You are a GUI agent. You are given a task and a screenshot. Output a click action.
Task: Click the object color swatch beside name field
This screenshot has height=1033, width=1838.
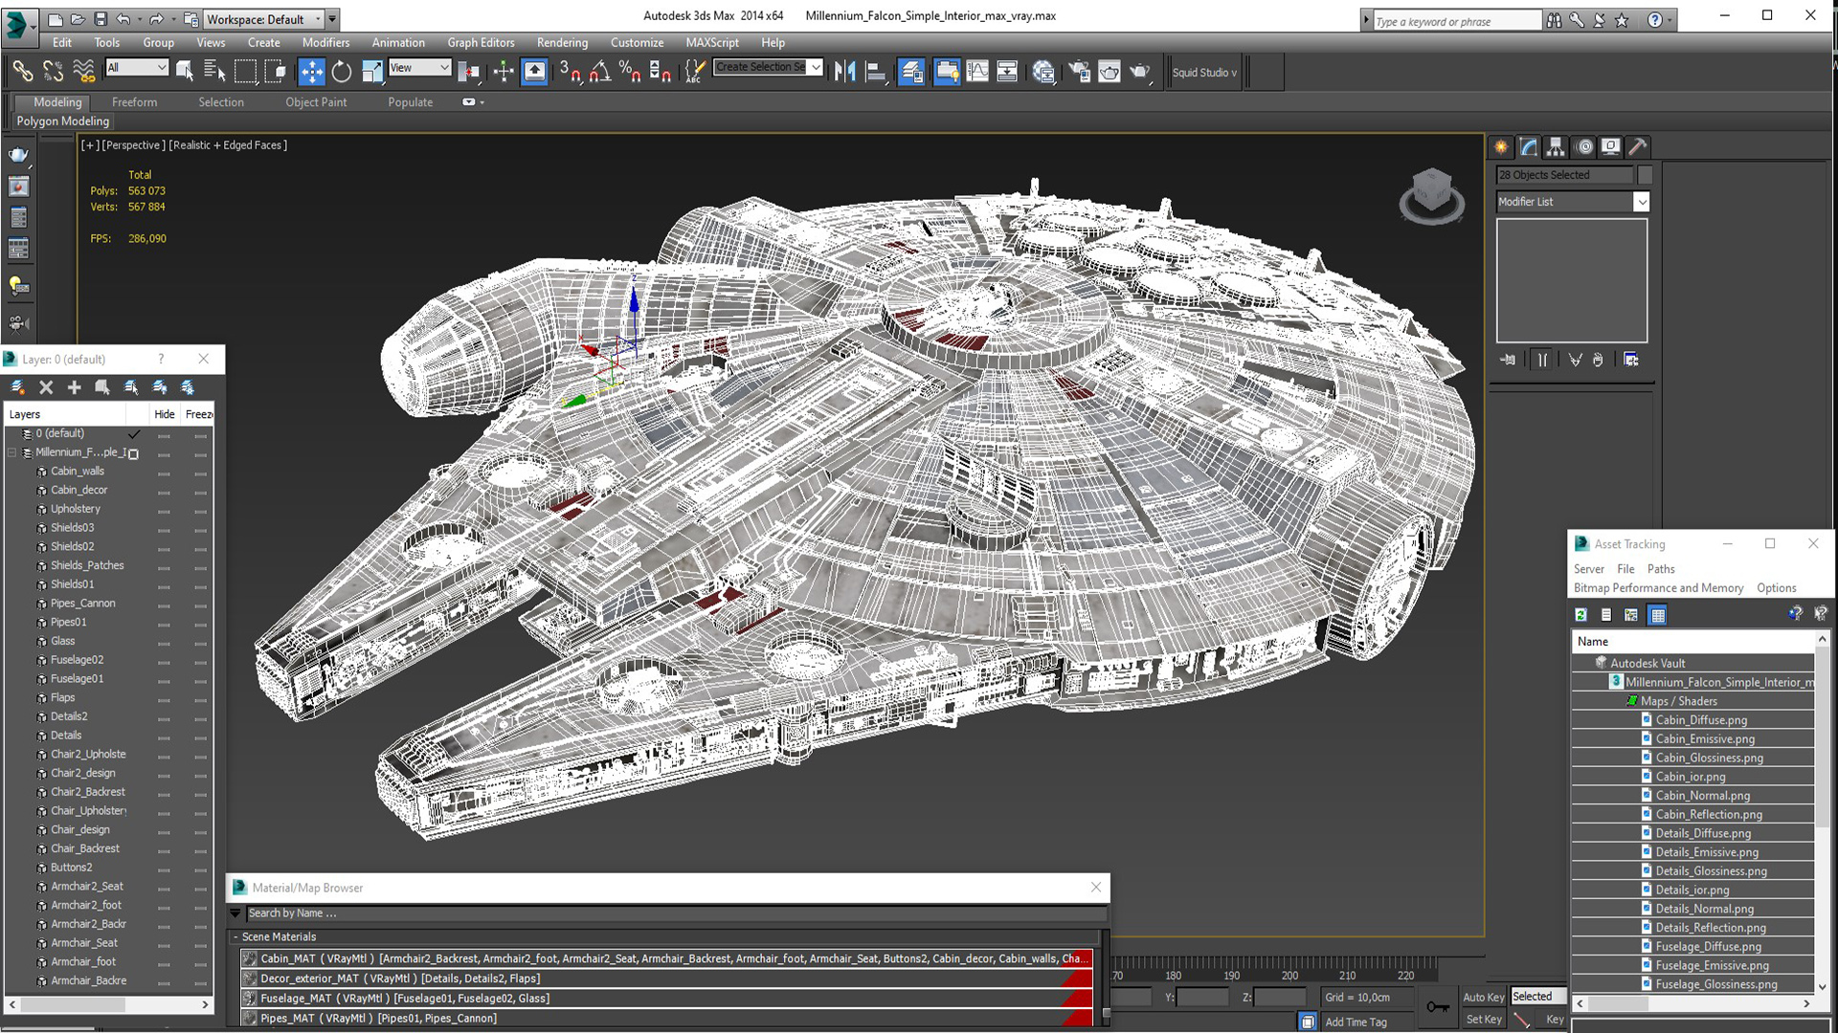tap(1645, 175)
